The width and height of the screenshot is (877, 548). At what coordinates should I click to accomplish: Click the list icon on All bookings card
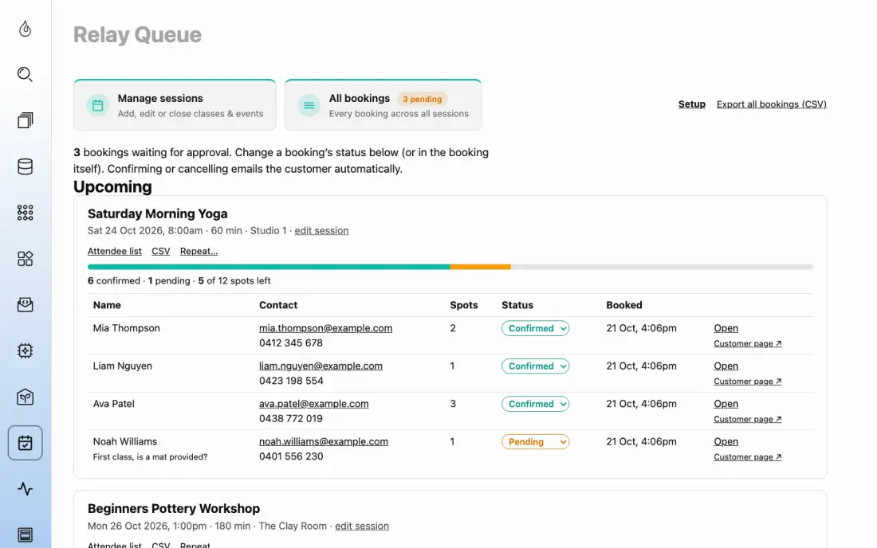[309, 105]
